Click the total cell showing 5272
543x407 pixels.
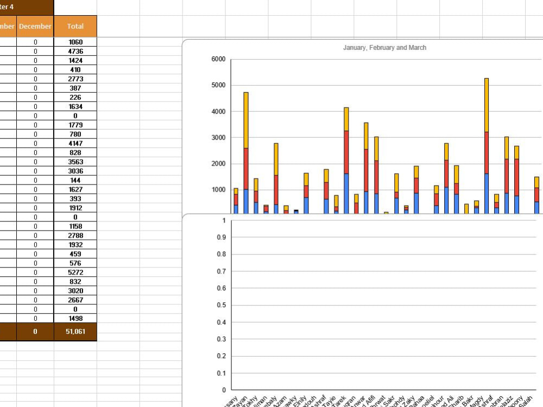(75, 272)
